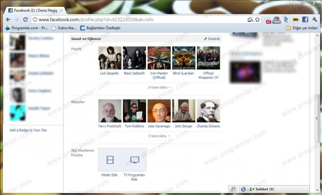Close the Facebook Deniz Negiş tab
The height and width of the screenshot is (195, 322).
click(61, 10)
